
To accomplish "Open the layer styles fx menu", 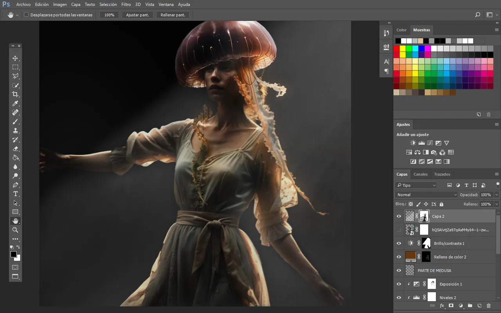I will point(442,306).
